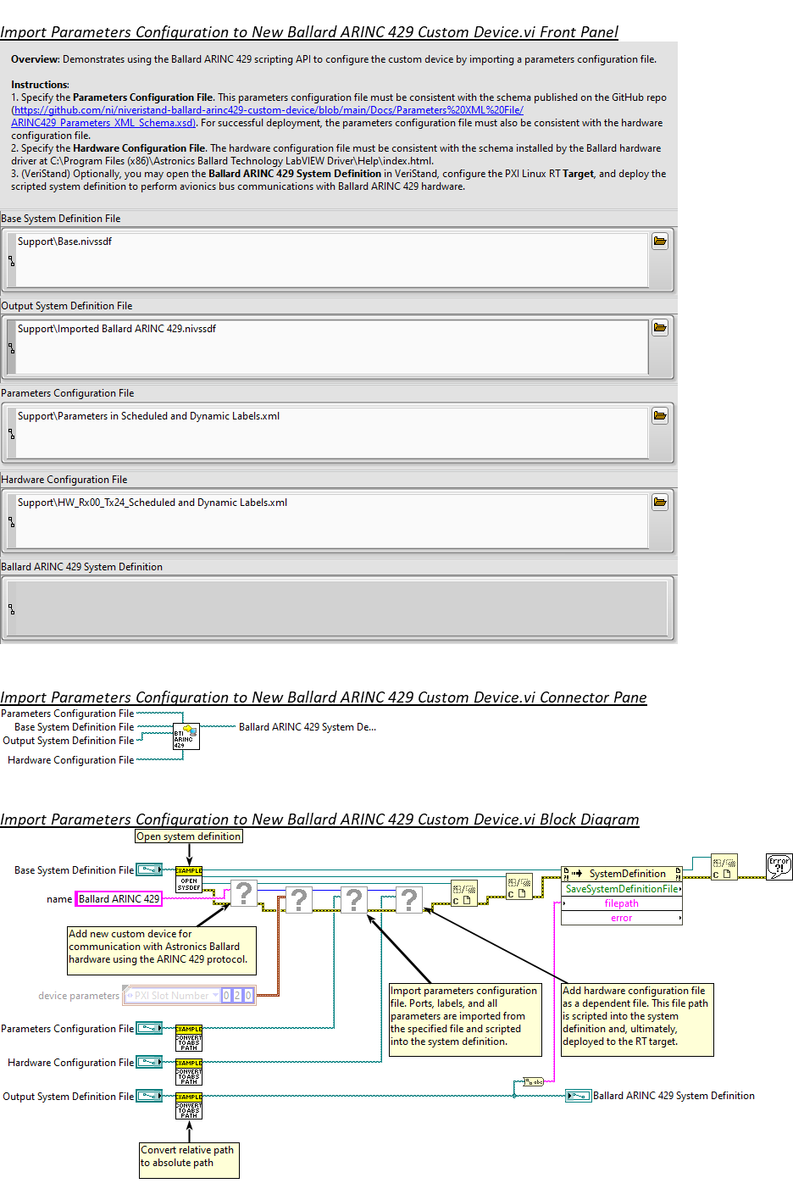Select the Block Diagram section heading
This screenshot has height=1200, width=793.
(319, 819)
